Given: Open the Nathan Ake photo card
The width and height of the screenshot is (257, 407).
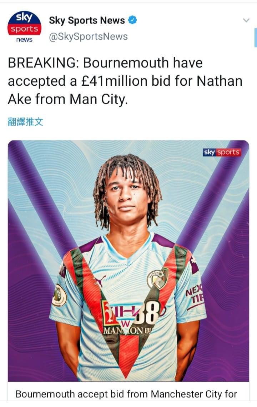Looking at the screenshot, I should click(128, 261).
